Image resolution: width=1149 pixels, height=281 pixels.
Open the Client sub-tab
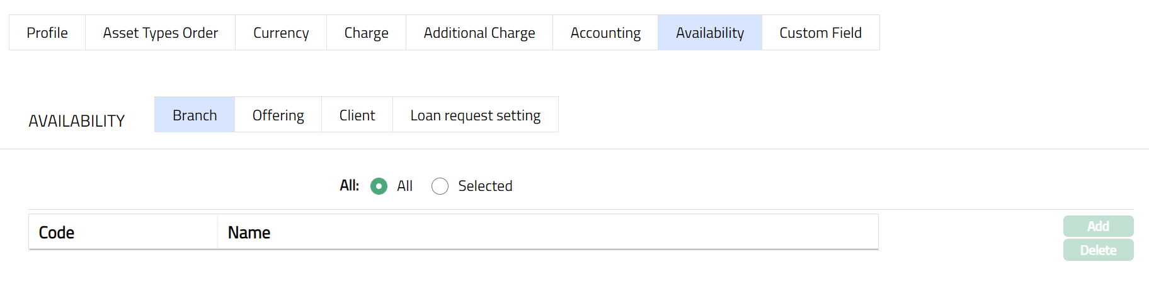357,115
